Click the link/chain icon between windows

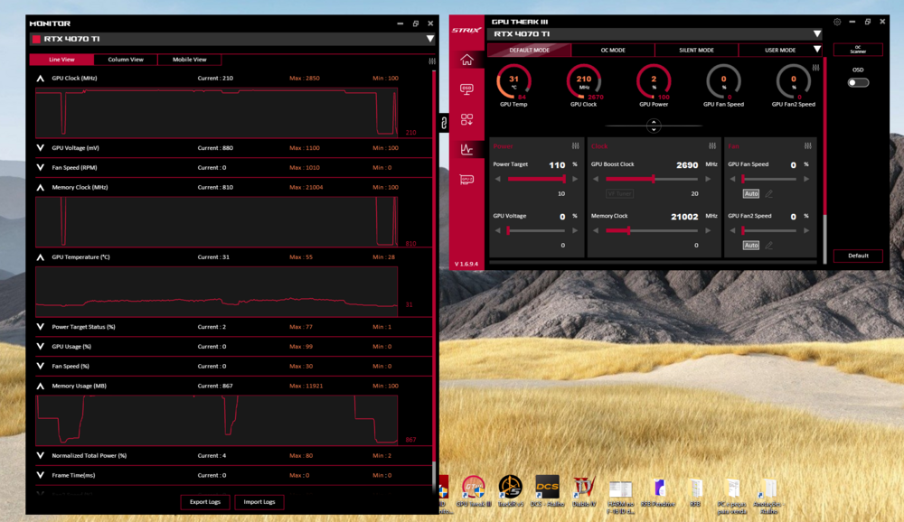click(444, 123)
